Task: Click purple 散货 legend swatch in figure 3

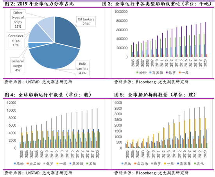Action: (x=167, y=72)
